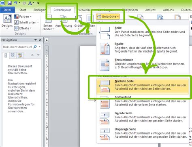The image size is (192, 147).
Task: Open the Effekte theme effects dropdown
Action: coord(23,28)
